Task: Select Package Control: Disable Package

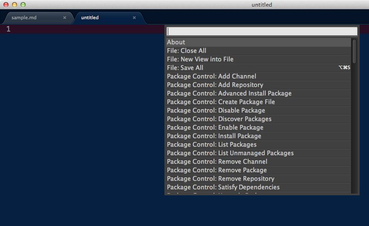Action: pyautogui.click(x=259, y=110)
